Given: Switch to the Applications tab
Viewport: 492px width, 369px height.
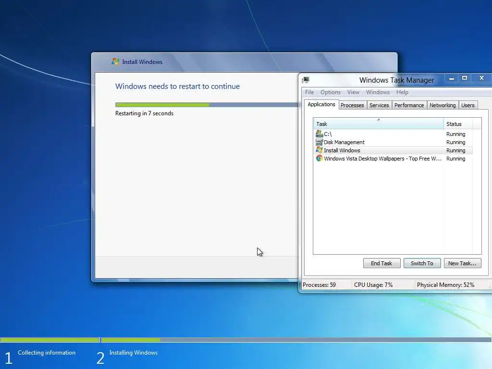Looking at the screenshot, I should pos(321,104).
